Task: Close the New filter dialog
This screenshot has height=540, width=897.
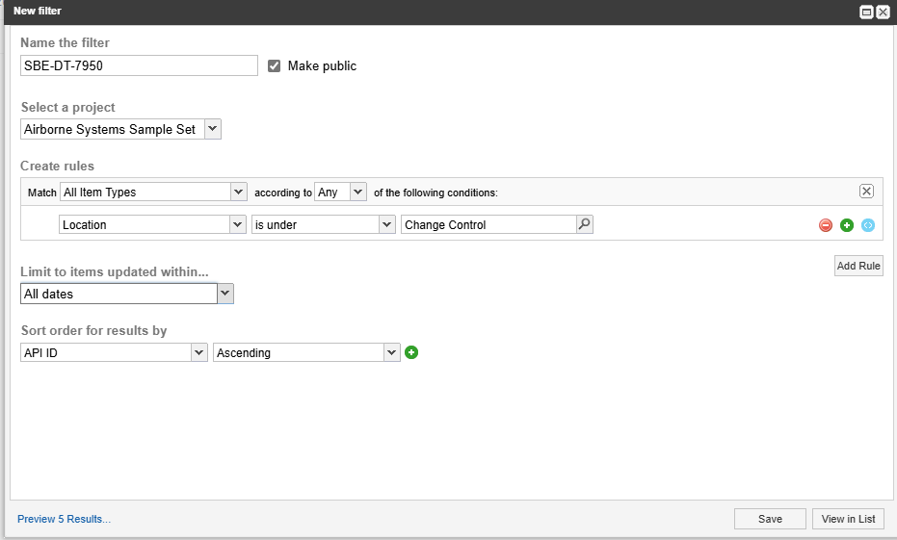Action: point(883,12)
